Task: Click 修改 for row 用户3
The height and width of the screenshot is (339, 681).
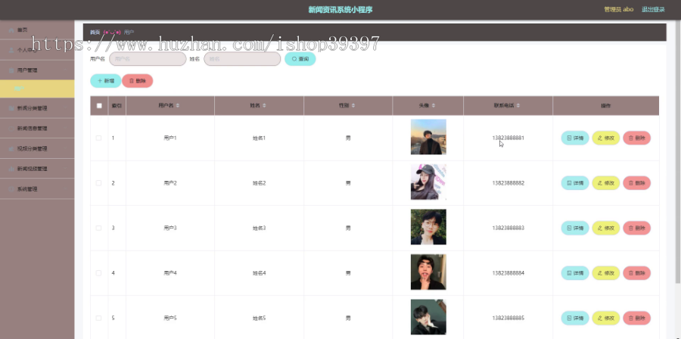Action: pyautogui.click(x=606, y=228)
